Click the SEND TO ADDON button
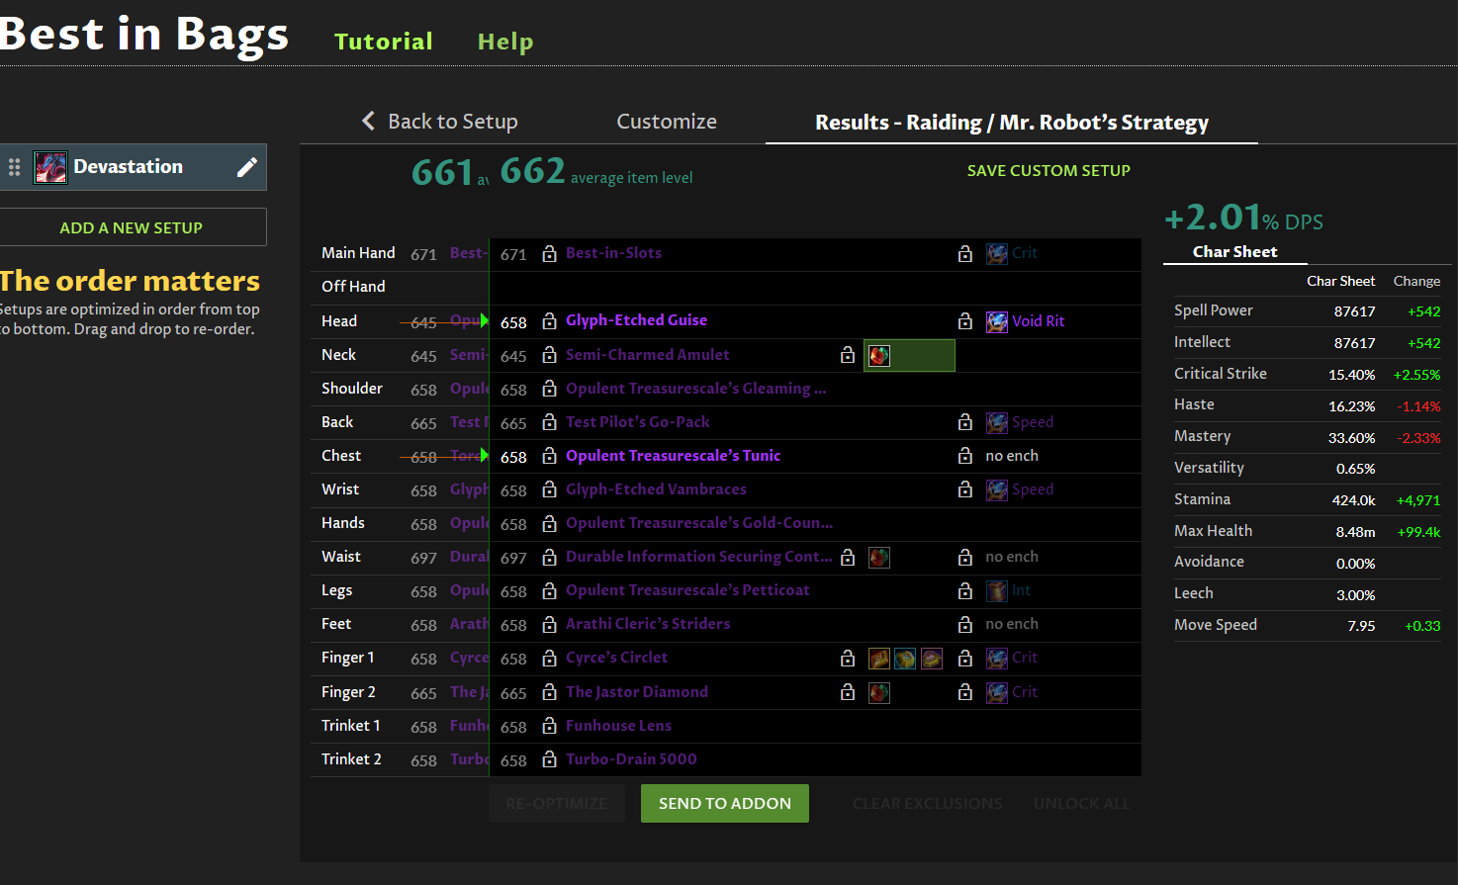The height and width of the screenshot is (885, 1458). [725, 803]
